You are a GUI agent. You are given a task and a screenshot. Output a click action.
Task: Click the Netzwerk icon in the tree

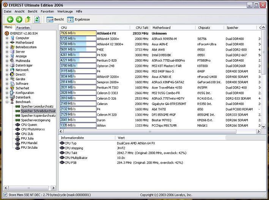point(12,70)
